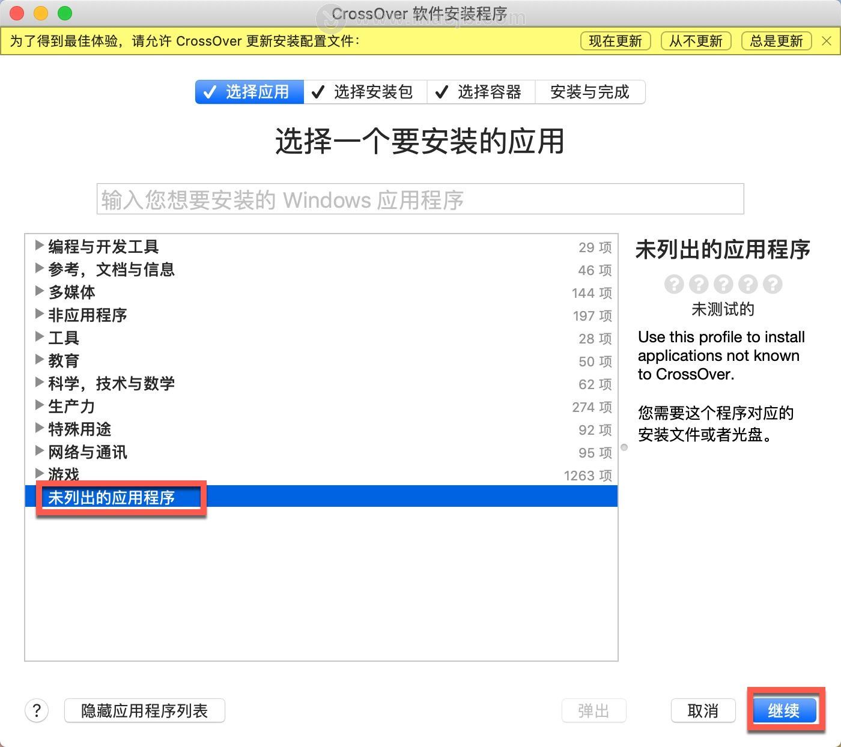Click the 现在更新 button
This screenshot has width=841, height=747.
point(616,41)
